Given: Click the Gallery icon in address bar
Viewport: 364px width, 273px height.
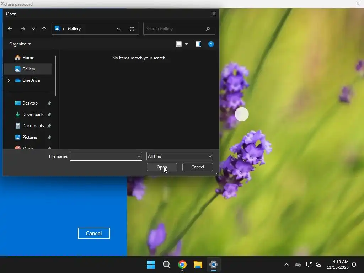Looking at the screenshot, I should (x=57, y=28).
